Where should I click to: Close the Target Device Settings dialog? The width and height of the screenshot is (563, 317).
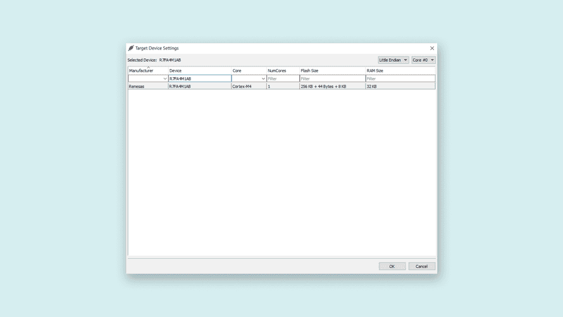432,48
